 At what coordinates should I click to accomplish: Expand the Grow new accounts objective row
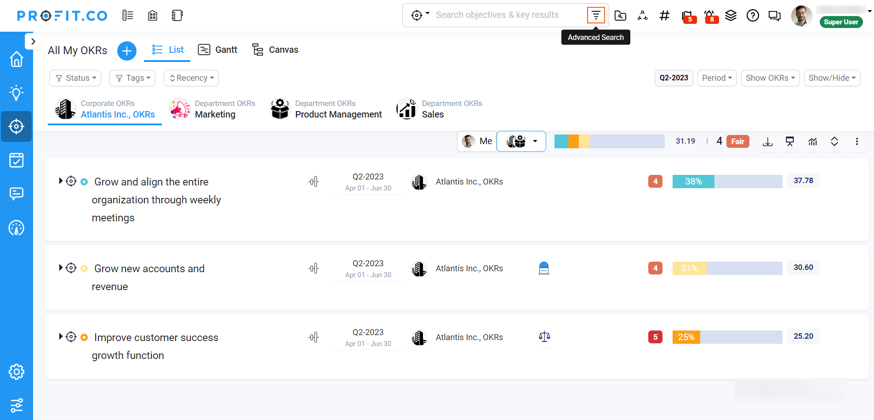tap(61, 268)
